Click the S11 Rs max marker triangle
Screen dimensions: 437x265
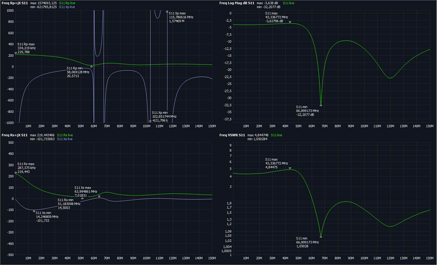(x=16, y=173)
